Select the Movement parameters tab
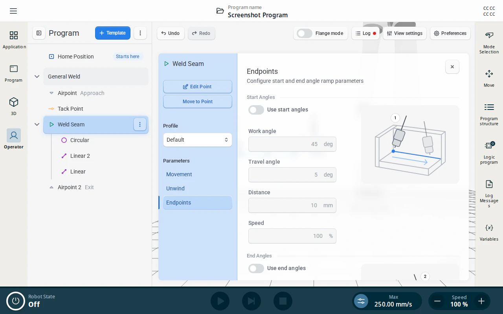The image size is (503, 314). (x=198, y=174)
